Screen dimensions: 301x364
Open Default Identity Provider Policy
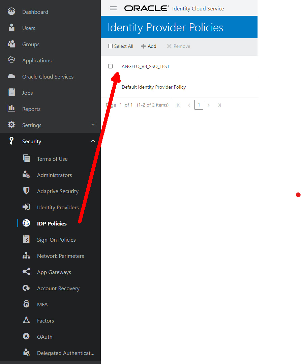pyautogui.click(x=154, y=87)
